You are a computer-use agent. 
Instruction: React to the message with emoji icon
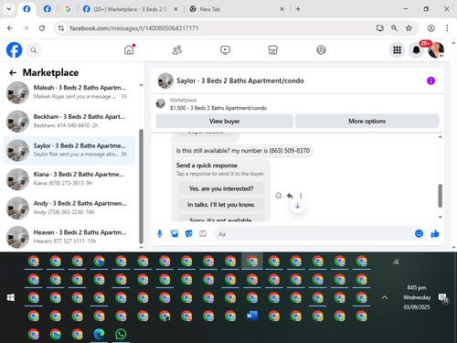click(x=279, y=196)
